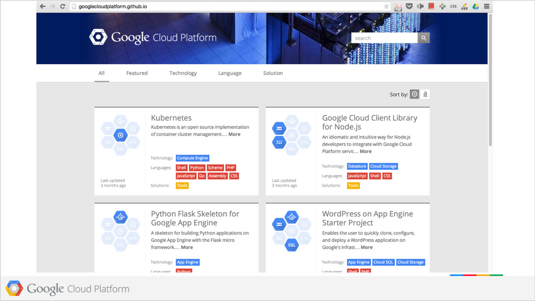This screenshot has width=535, height=301.
Task: Open the Chrome hamburger menu
Action: (486, 6)
